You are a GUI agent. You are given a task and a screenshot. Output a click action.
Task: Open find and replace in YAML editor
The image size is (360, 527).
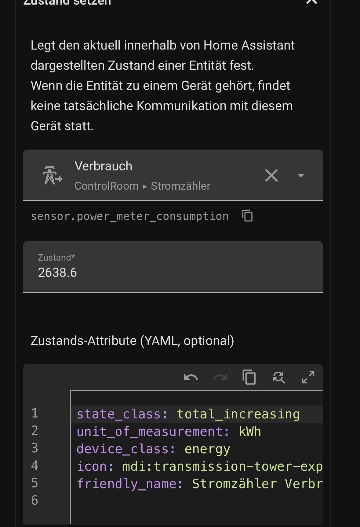278,377
